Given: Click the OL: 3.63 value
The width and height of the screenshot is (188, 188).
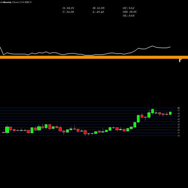Looking at the screenshot, I should (129, 16).
